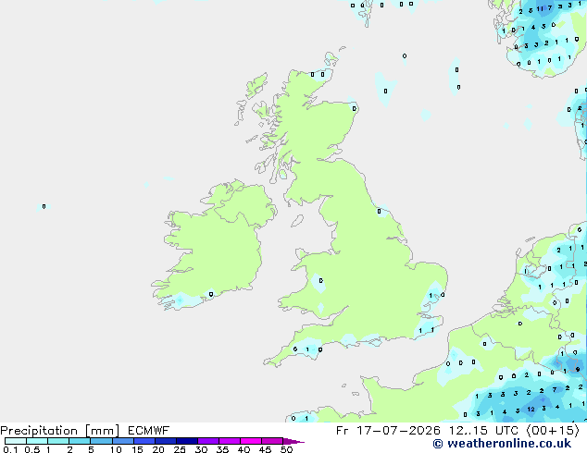
Task: Select the over-50 mm arrow tip of legend
Action: 293,441
